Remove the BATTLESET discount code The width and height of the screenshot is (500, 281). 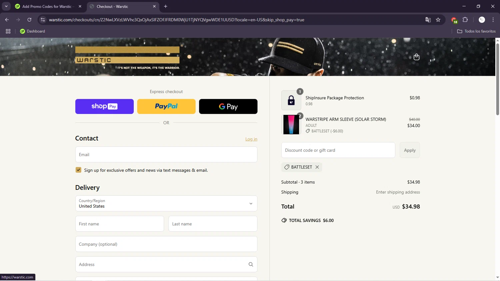point(317,167)
